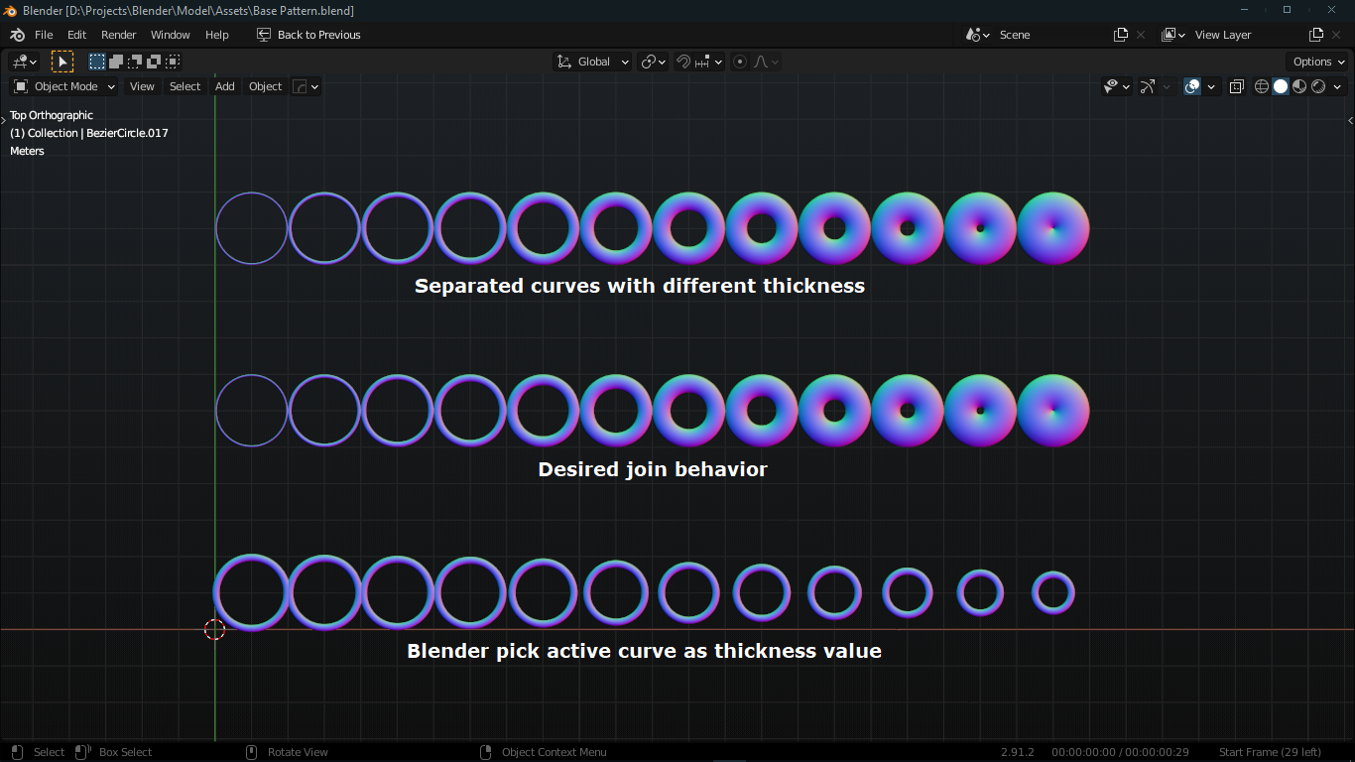Open the viewport shading options dropdown arrow
Image resolution: width=1355 pixels, height=762 pixels.
click(1337, 86)
